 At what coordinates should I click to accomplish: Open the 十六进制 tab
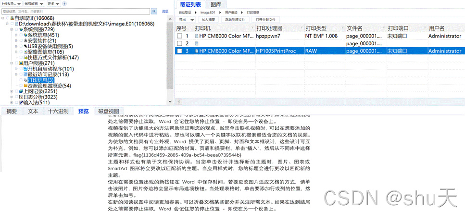(x=58, y=111)
